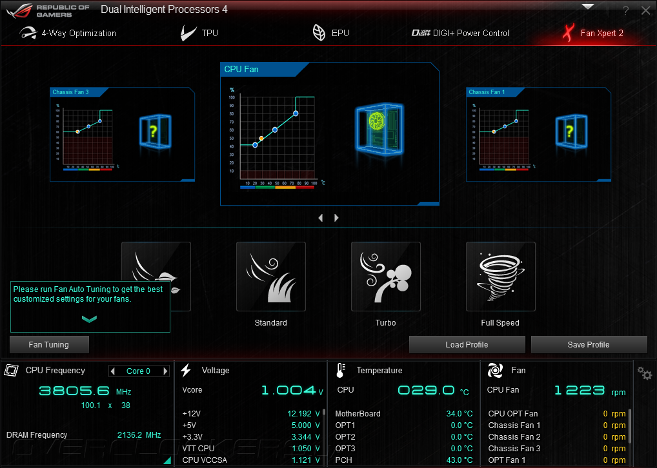
Task: Switch to the previous CPU core
Action: pyautogui.click(x=112, y=371)
